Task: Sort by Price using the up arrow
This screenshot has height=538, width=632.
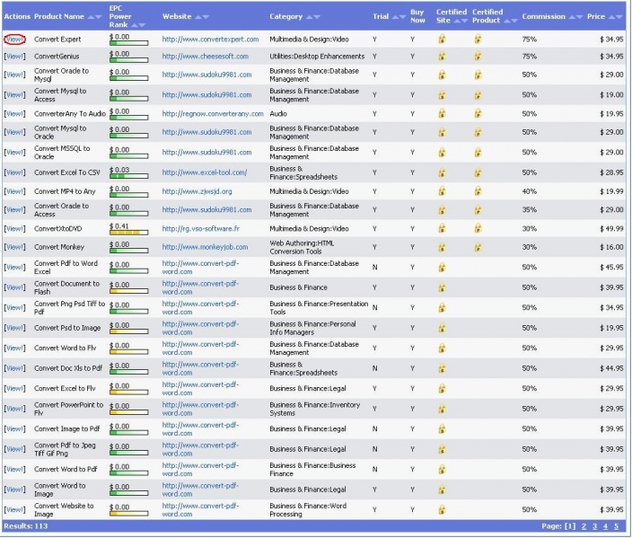Action: pos(612,17)
